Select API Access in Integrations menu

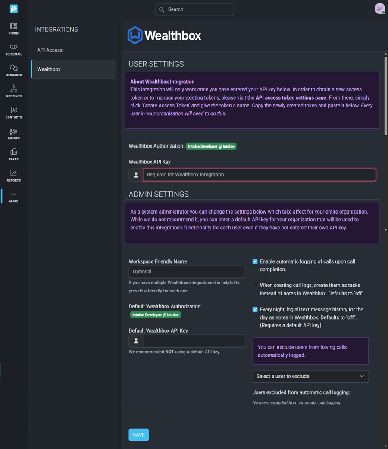[50, 50]
